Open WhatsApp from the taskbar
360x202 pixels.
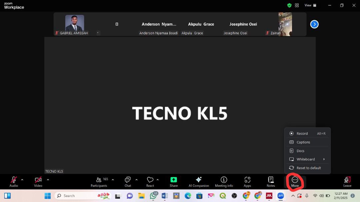153,196
